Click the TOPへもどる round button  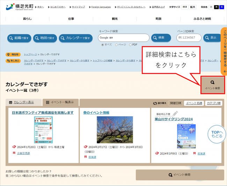pos(217,134)
